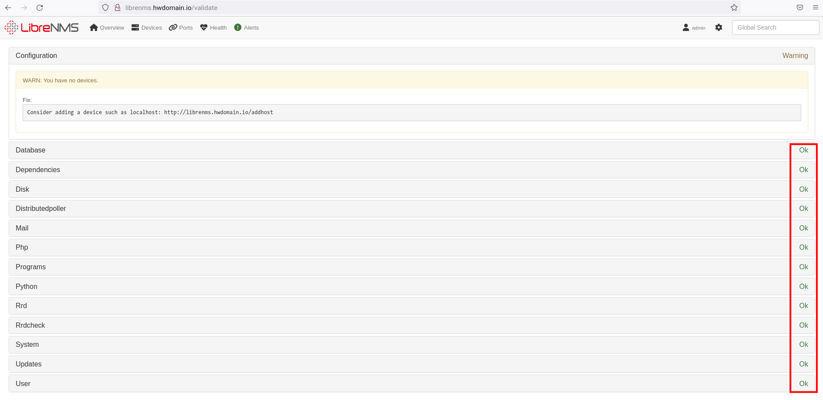Toggle the save-to-pocket icon

799,7
